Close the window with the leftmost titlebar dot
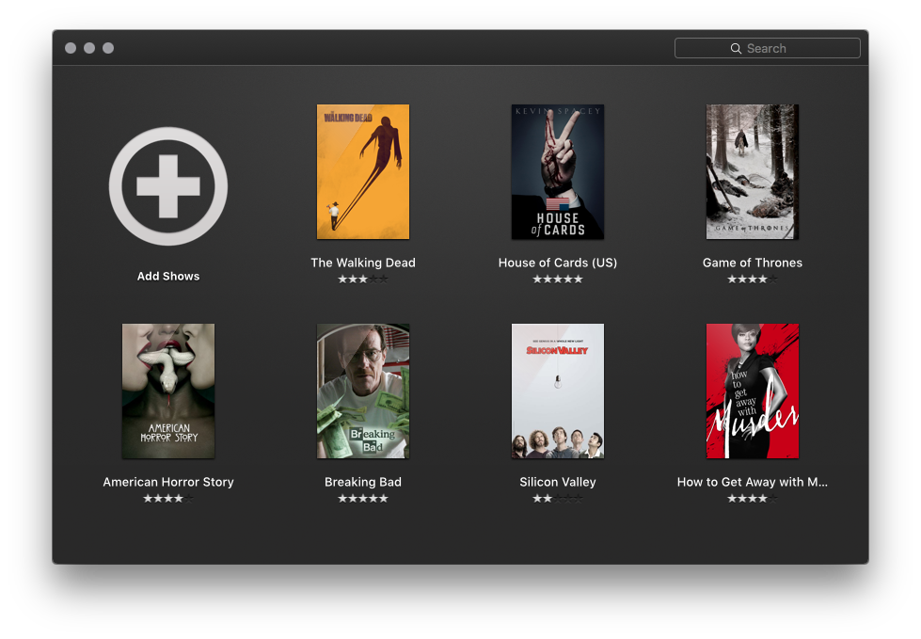Viewport: 921px width, 639px height. click(x=71, y=48)
